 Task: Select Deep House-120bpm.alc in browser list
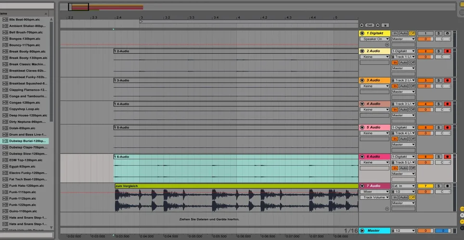(x=27, y=115)
